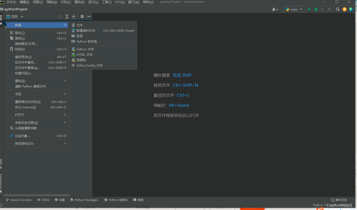
Task: Start debugging with the bug icon
Action: 316,9
